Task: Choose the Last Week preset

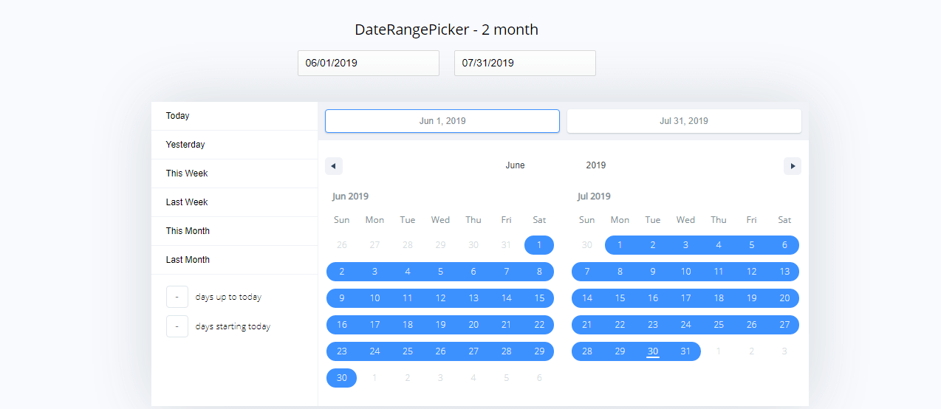Action: 234,202
